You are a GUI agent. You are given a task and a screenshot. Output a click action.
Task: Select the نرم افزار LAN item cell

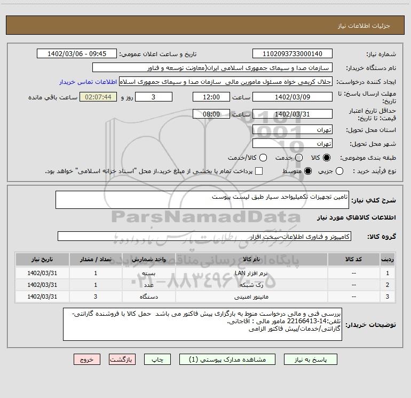pyautogui.click(x=251, y=273)
